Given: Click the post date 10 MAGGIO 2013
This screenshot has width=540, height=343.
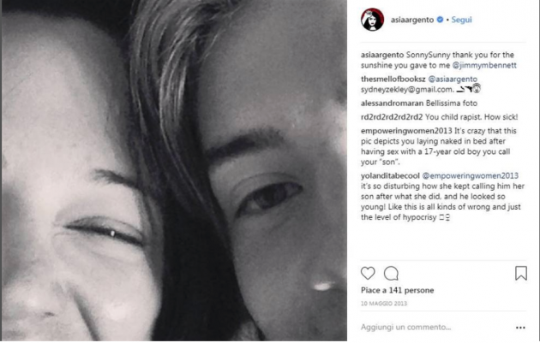Looking at the screenshot, I should tap(386, 305).
